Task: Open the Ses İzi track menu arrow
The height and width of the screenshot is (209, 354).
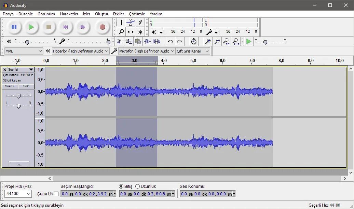Action: [31, 70]
